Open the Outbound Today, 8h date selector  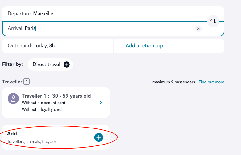click(58, 46)
